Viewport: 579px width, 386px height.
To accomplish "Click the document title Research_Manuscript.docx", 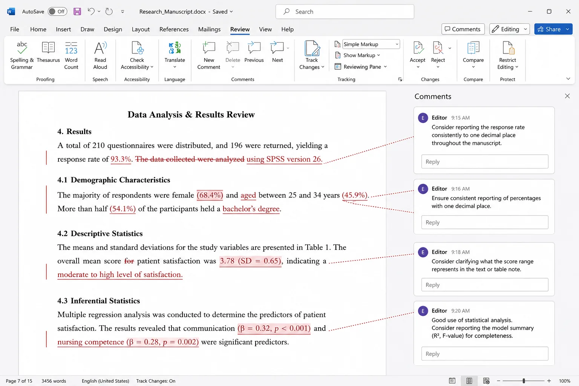I will point(172,12).
